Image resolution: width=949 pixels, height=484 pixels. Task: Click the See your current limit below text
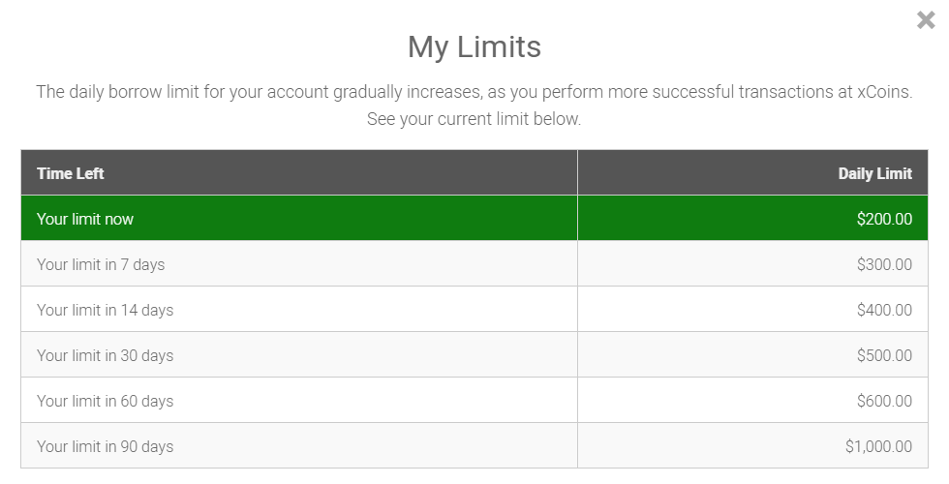click(x=474, y=118)
